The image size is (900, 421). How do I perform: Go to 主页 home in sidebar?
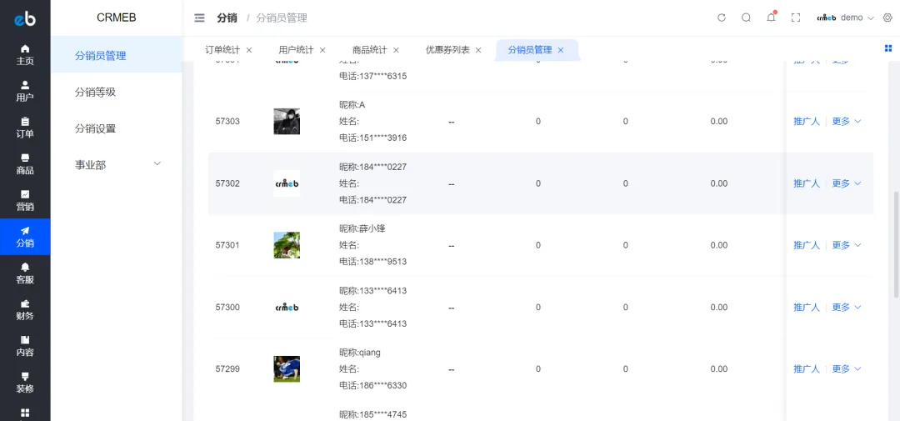(25, 54)
